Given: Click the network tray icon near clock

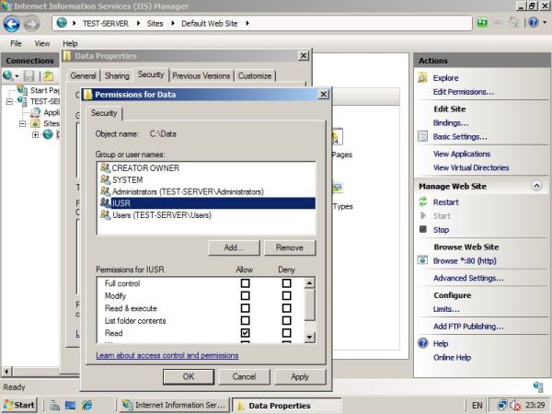Looking at the screenshot, I should coord(502,405).
